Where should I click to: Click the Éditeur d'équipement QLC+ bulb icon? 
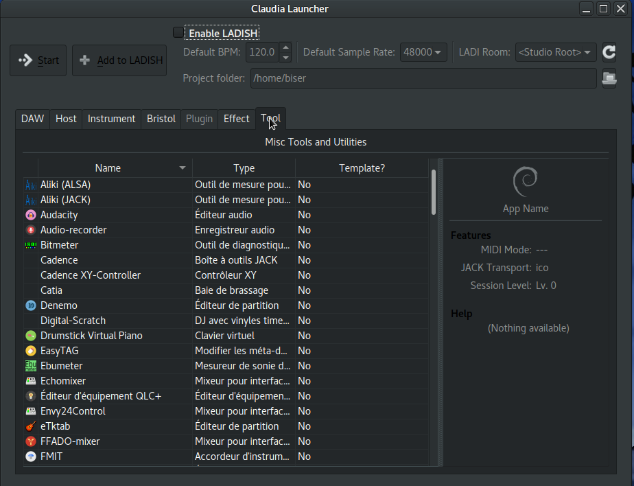click(31, 396)
